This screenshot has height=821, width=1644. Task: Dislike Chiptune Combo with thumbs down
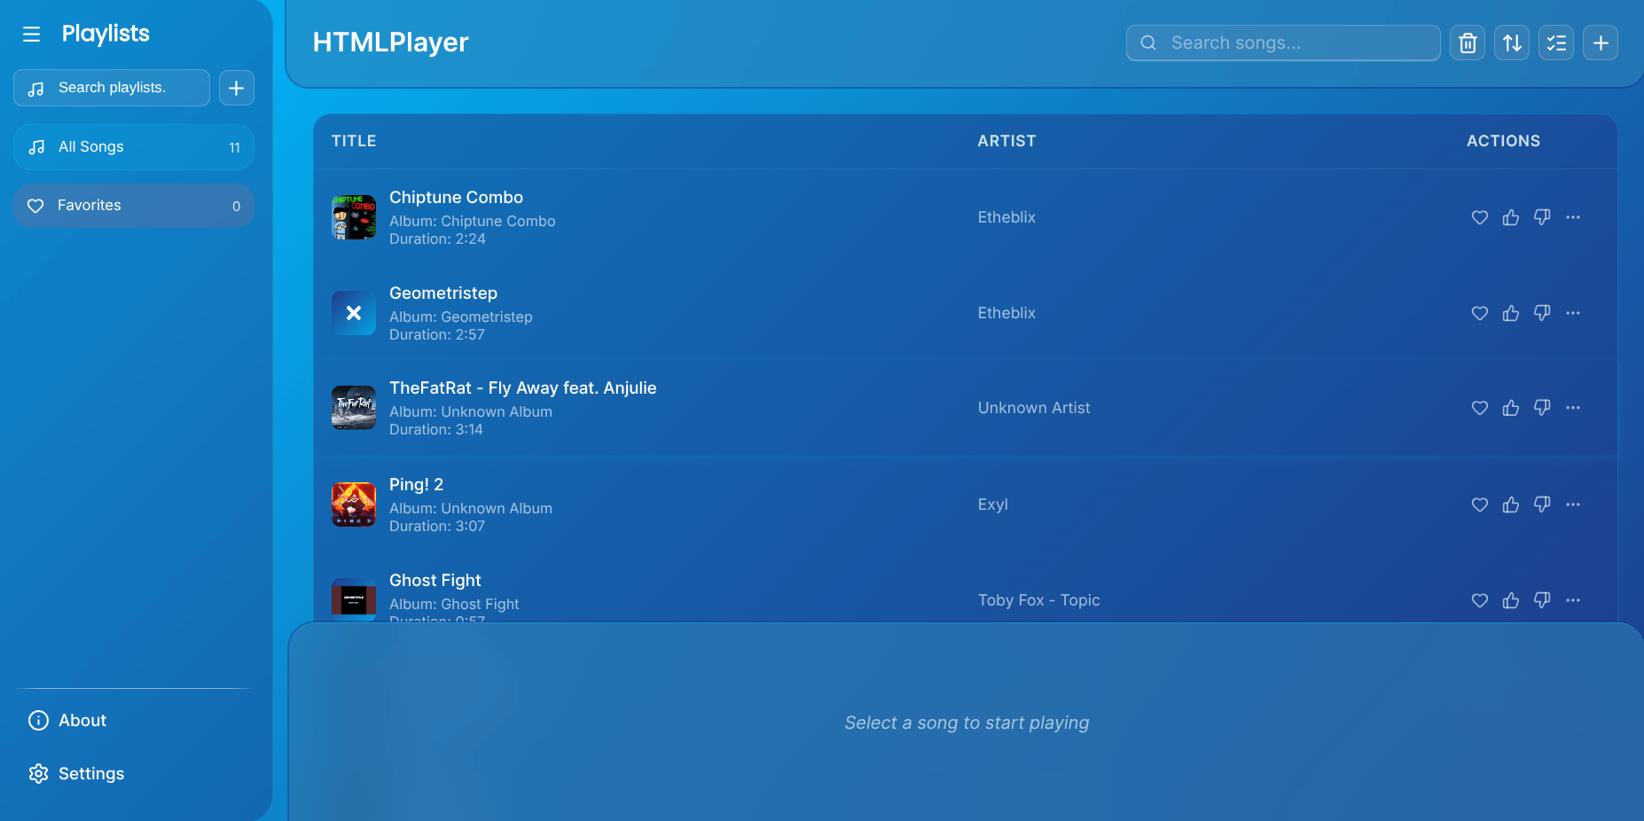coord(1542,217)
